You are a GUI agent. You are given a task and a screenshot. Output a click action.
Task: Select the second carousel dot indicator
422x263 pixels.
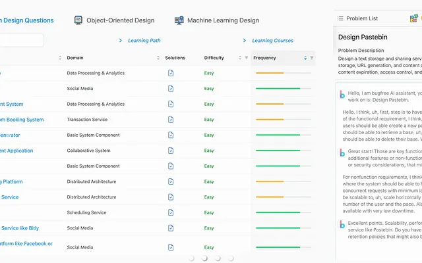point(204,258)
